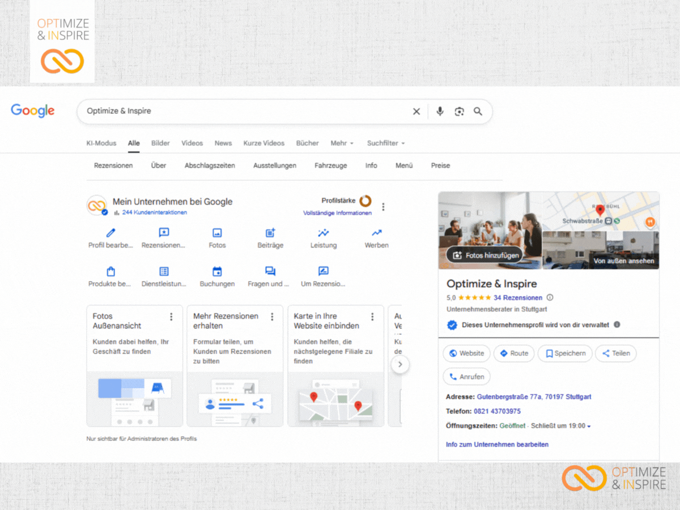The width and height of the screenshot is (680, 510).
Task: Switch to the Bilder search tab
Action: point(160,143)
